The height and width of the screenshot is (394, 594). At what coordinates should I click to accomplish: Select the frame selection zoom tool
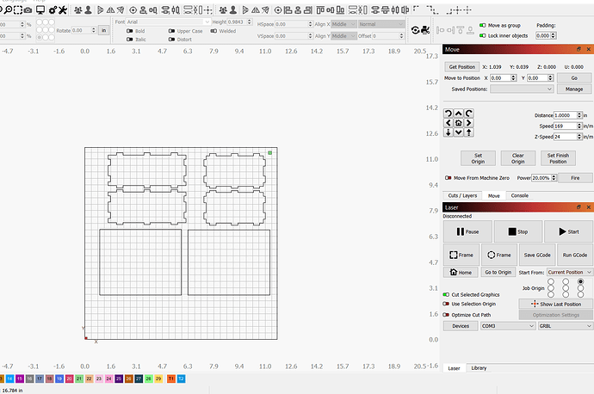tap(18, 9)
